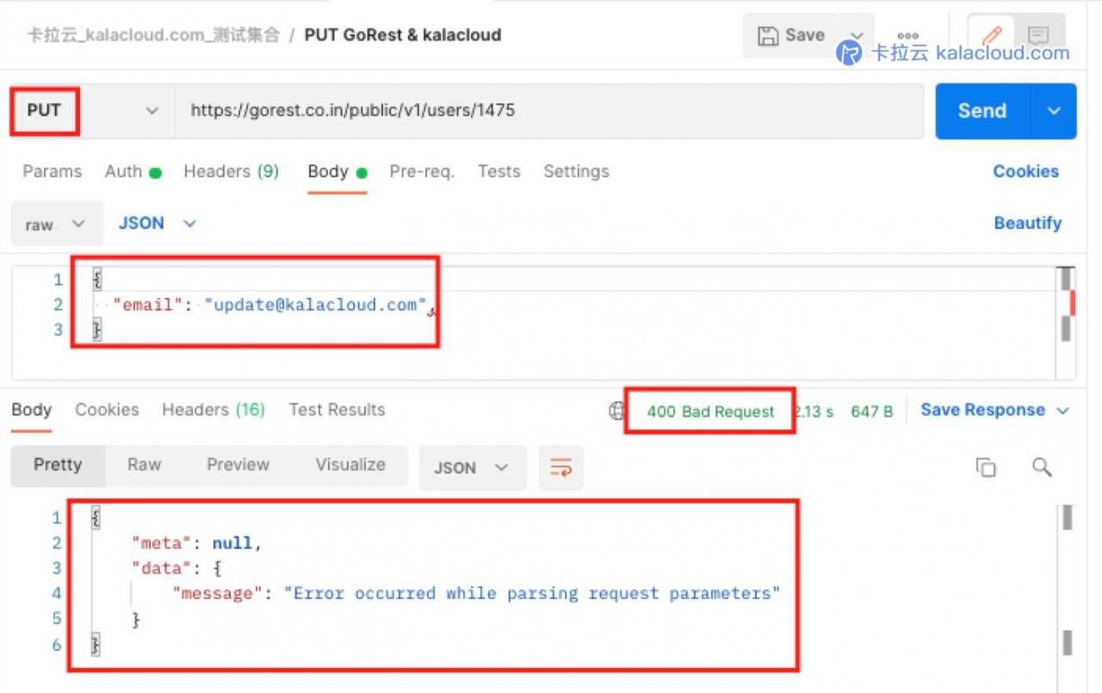
Task: Expand the Send button dropdown arrow
Action: (x=1054, y=111)
